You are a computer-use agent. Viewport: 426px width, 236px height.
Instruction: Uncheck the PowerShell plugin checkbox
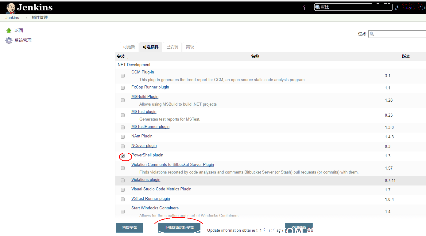click(x=123, y=156)
